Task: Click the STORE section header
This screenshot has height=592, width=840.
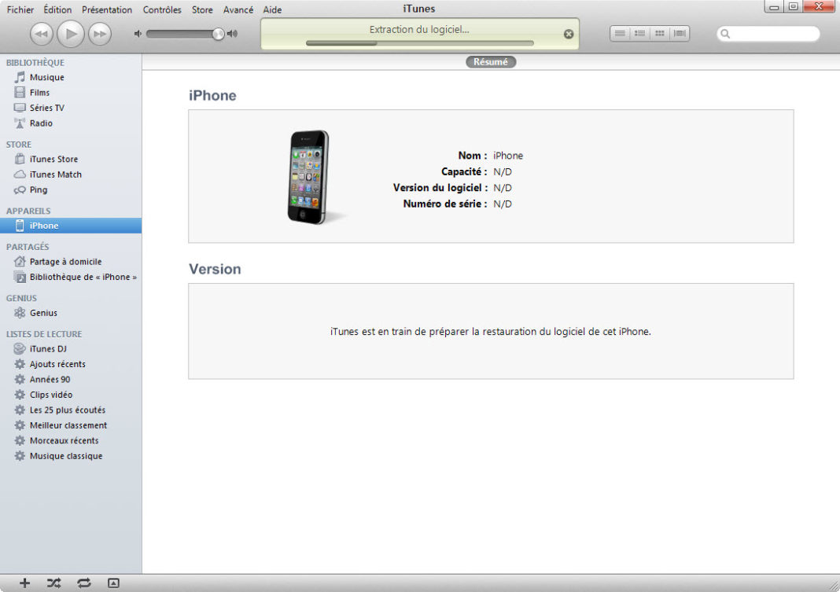Action: coord(19,145)
